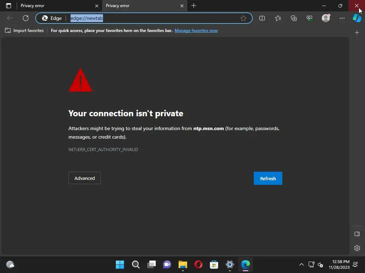The image size is (365, 273).
Task: Open the Windows Start menu
Action: click(120, 264)
